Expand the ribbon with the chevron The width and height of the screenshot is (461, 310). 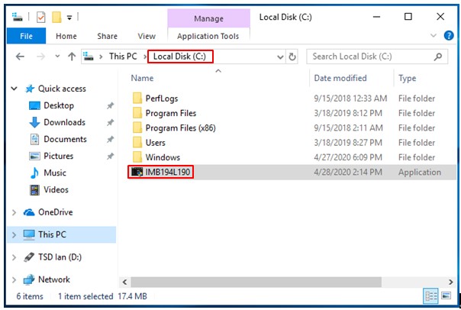tap(433, 36)
